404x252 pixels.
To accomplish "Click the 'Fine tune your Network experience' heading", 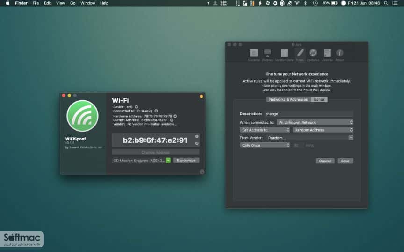I will click(297, 74).
